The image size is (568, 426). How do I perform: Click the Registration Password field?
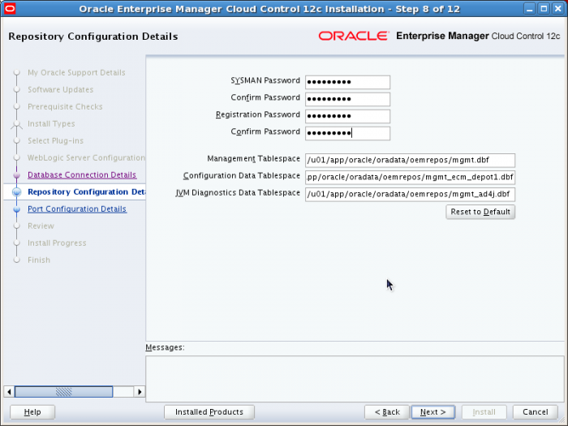(347, 116)
